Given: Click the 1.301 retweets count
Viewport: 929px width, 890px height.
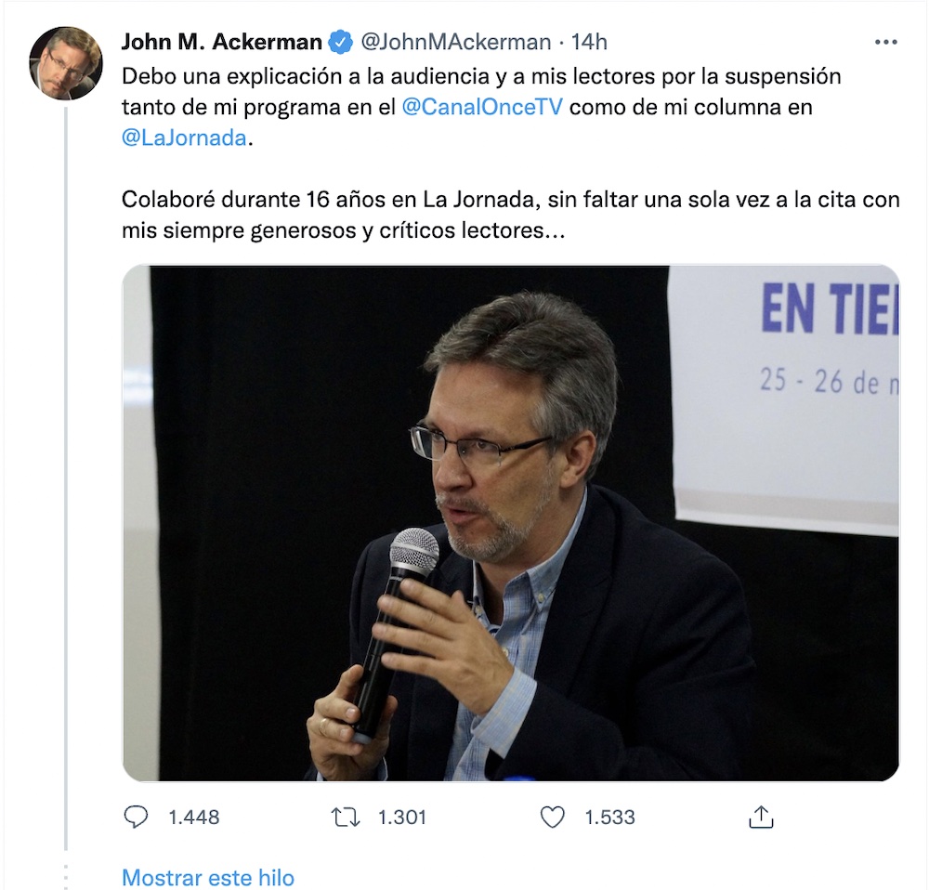Looking at the screenshot, I should click(x=402, y=818).
